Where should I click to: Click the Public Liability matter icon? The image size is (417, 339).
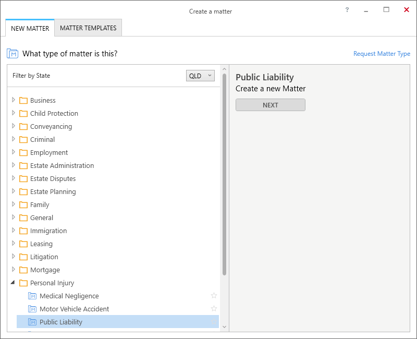pos(32,322)
